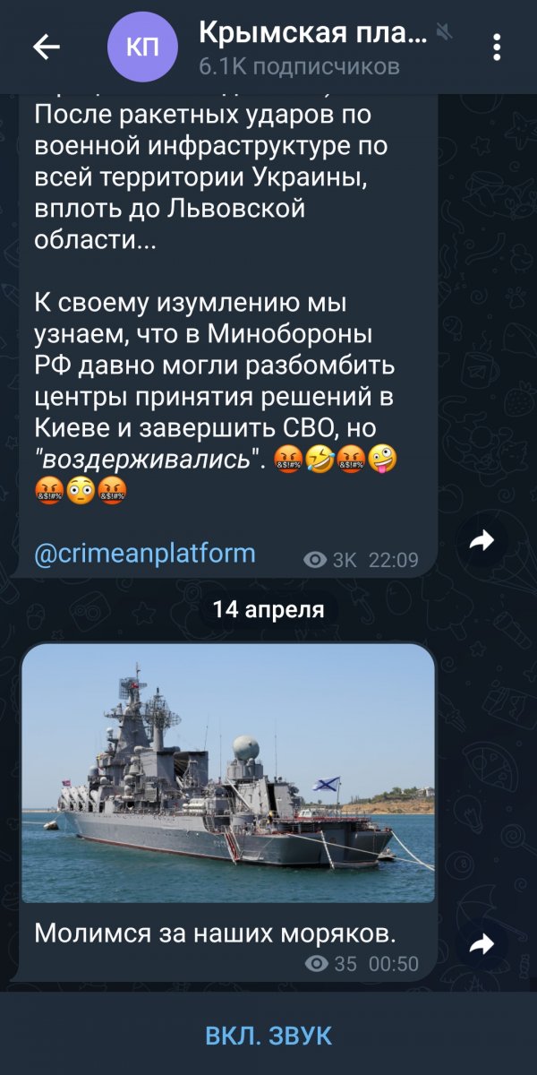Forward the message posted at 22:09

coord(482,540)
